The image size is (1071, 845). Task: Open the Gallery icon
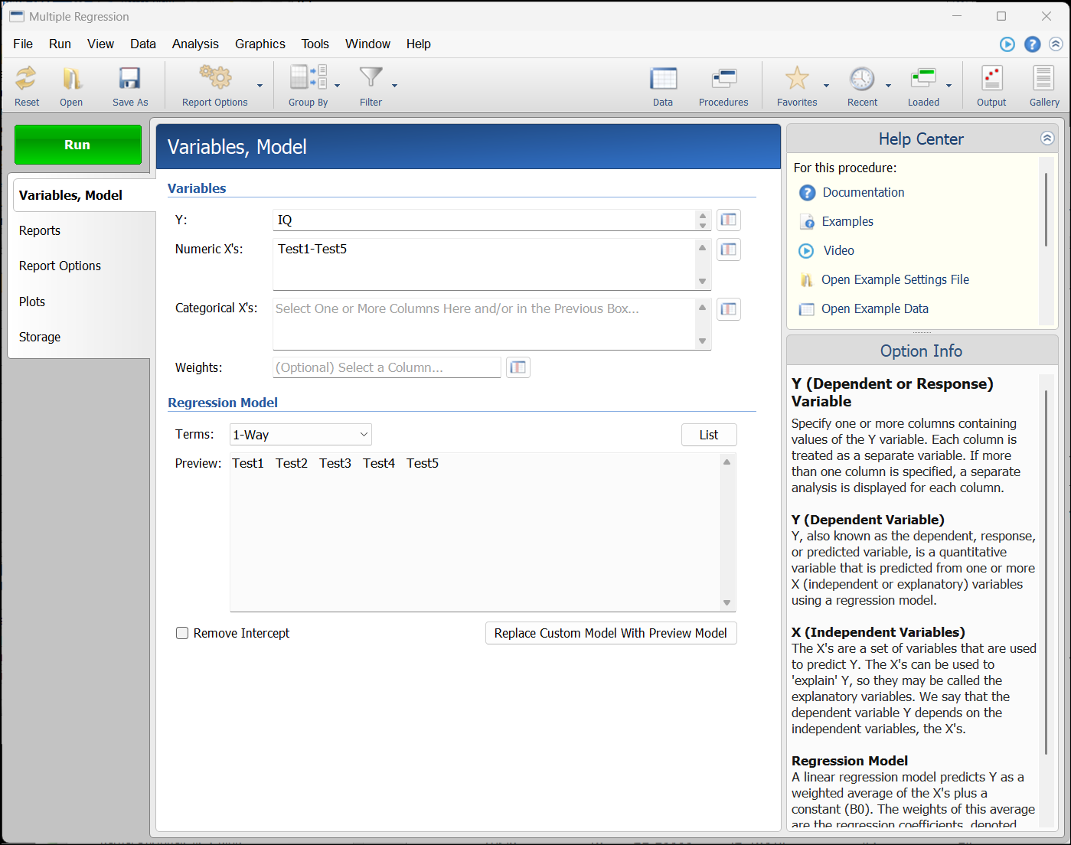tap(1043, 79)
